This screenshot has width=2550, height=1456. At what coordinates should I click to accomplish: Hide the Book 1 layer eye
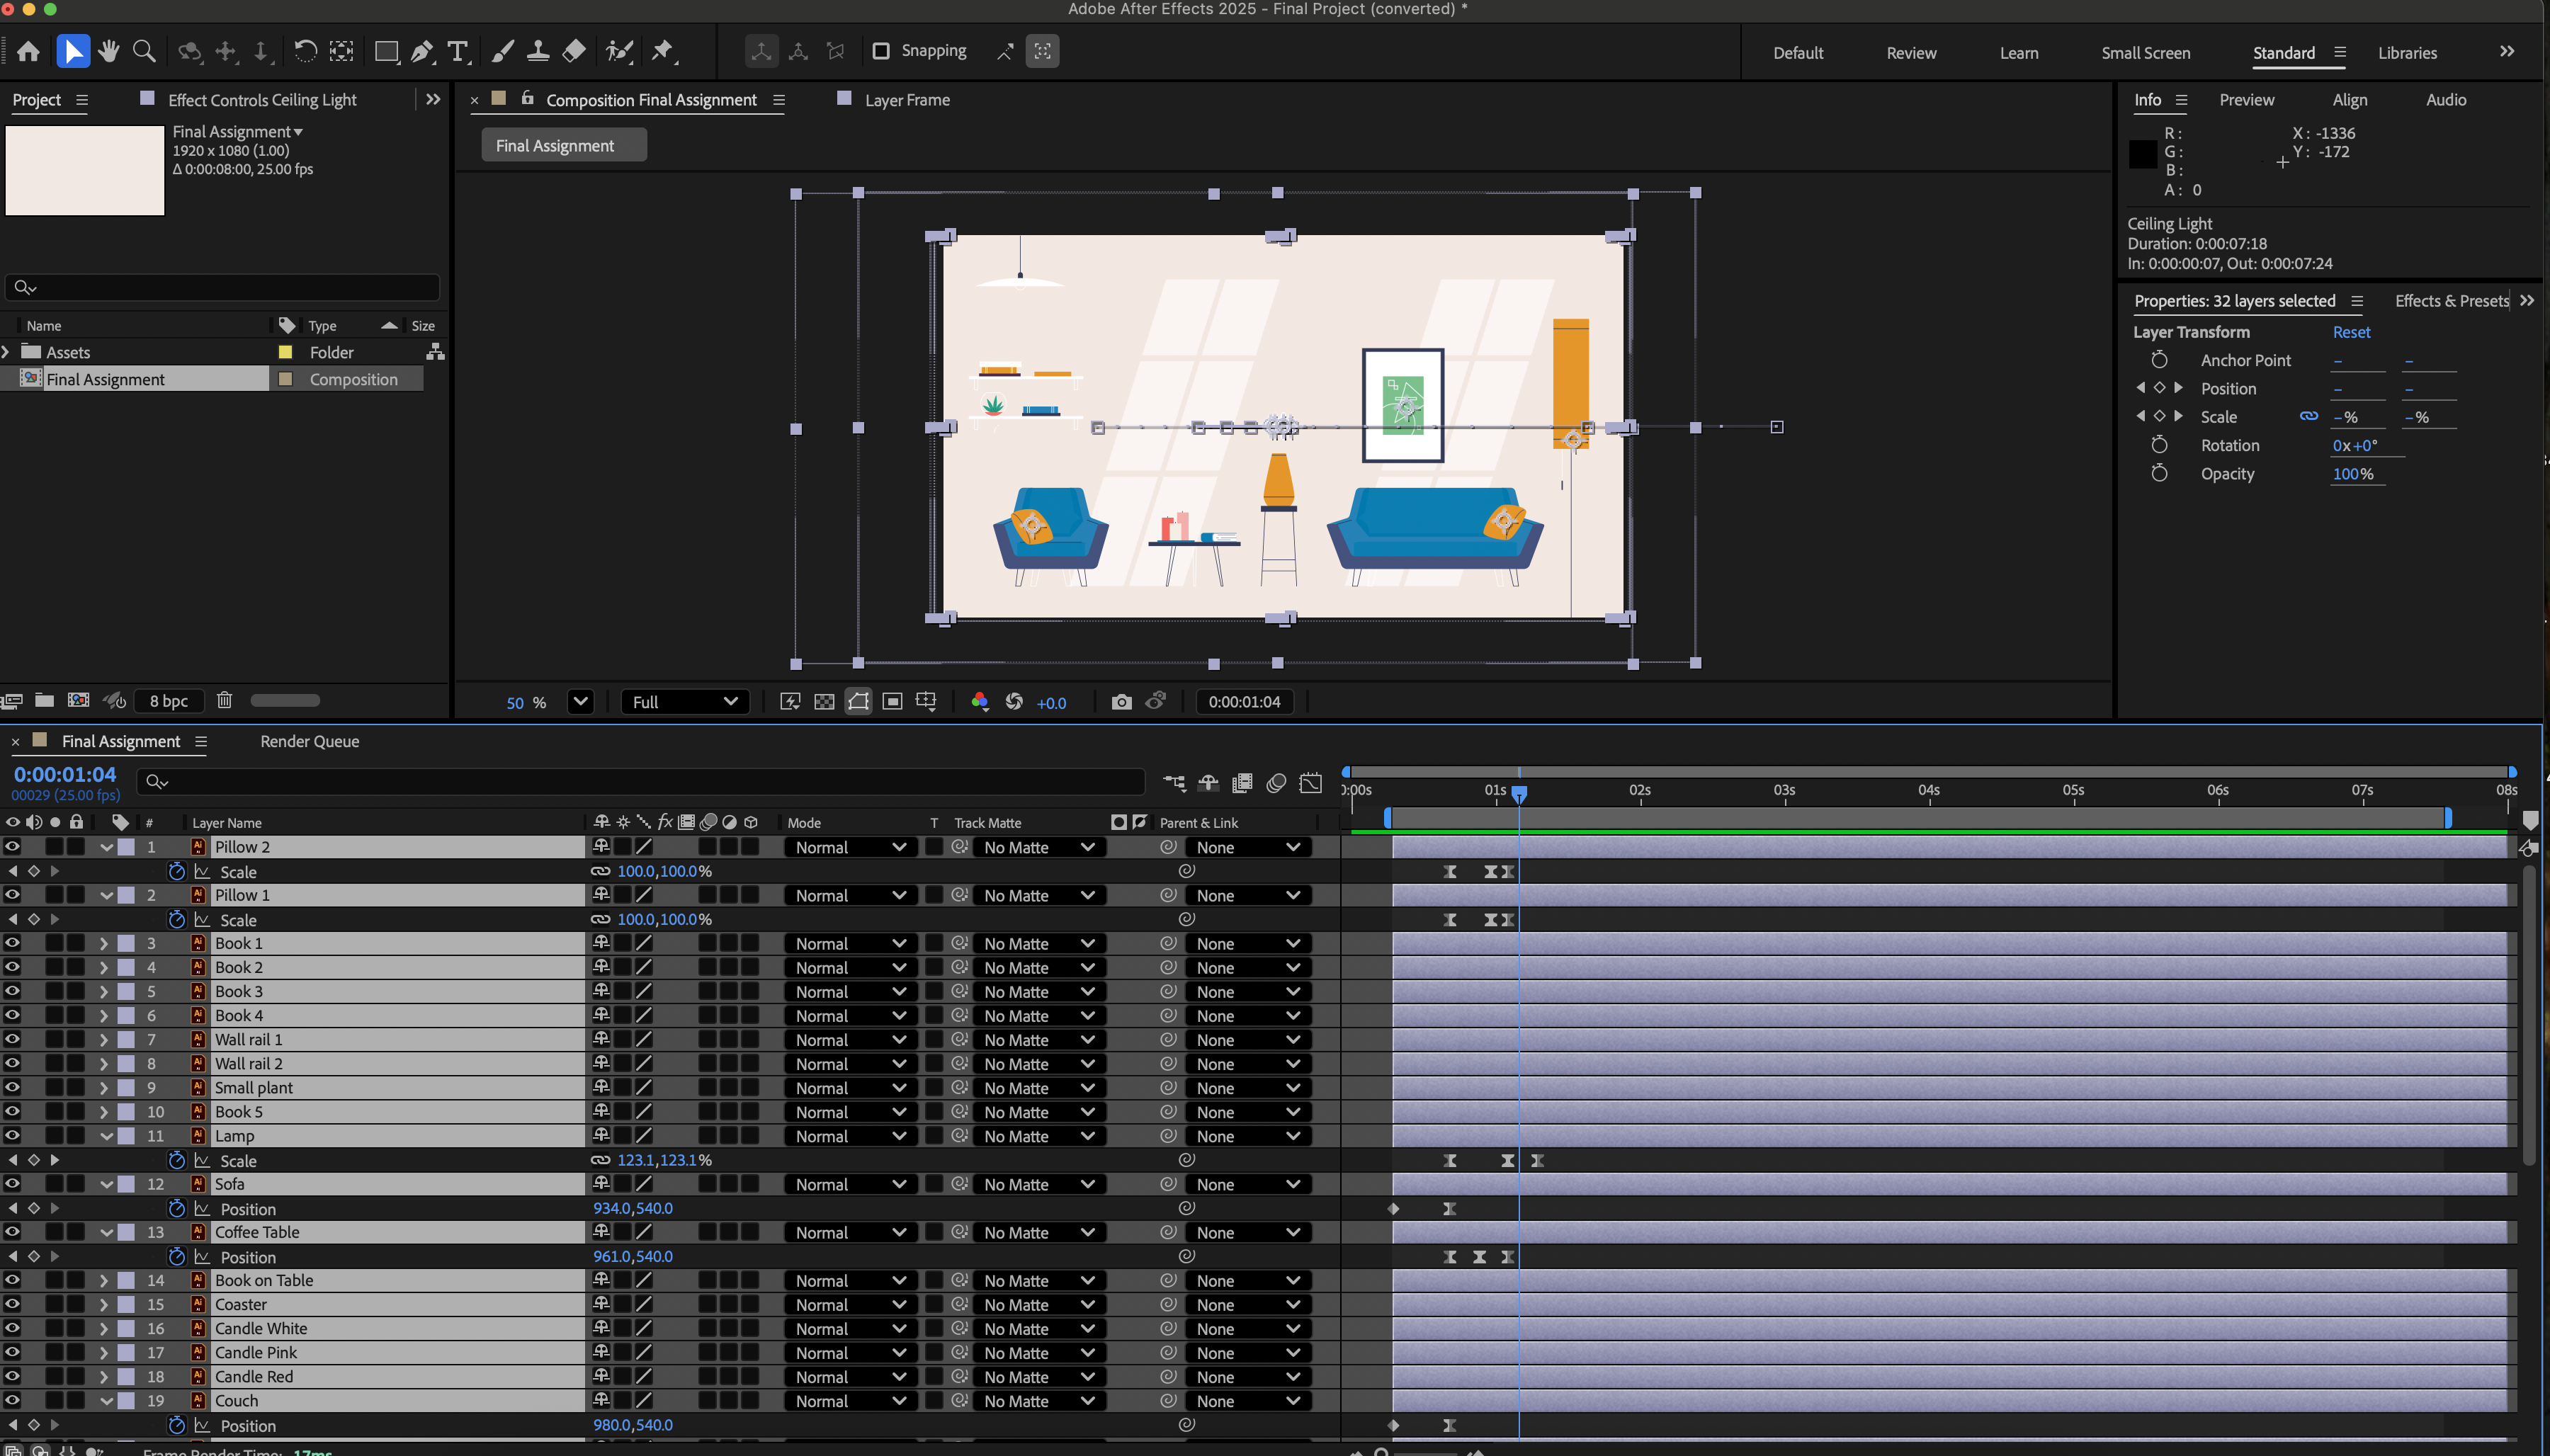[x=12, y=943]
